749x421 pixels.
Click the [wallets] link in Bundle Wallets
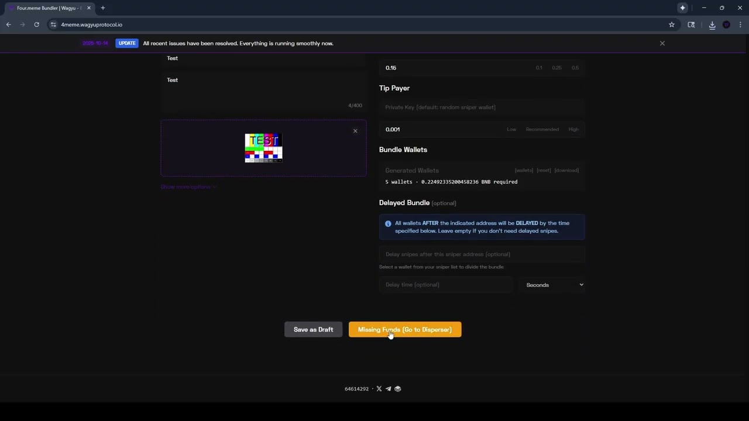pyautogui.click(x=524, y=170)
